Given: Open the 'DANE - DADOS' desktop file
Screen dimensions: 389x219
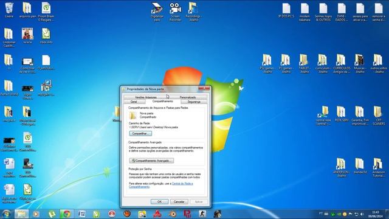Looking at the screenshot, I should (x=342, y=12).
